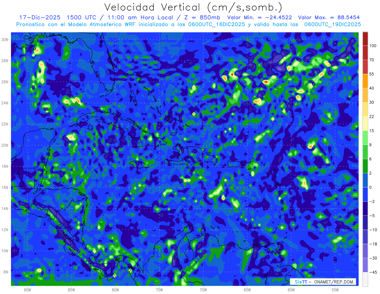Click the 'Velocidad Vertical (cm/s,somb.)' title
Image resolution: width=380 pixels, height=294 pixels.
193,7
